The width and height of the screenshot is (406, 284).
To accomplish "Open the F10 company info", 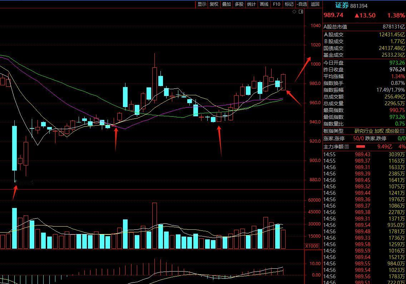I will (x=277, y=4).
